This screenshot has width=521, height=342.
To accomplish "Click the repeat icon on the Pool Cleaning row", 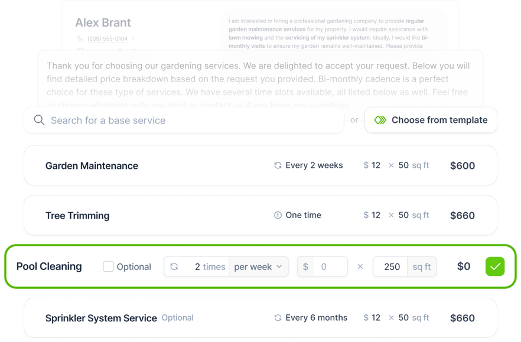I will coord(173,266).
